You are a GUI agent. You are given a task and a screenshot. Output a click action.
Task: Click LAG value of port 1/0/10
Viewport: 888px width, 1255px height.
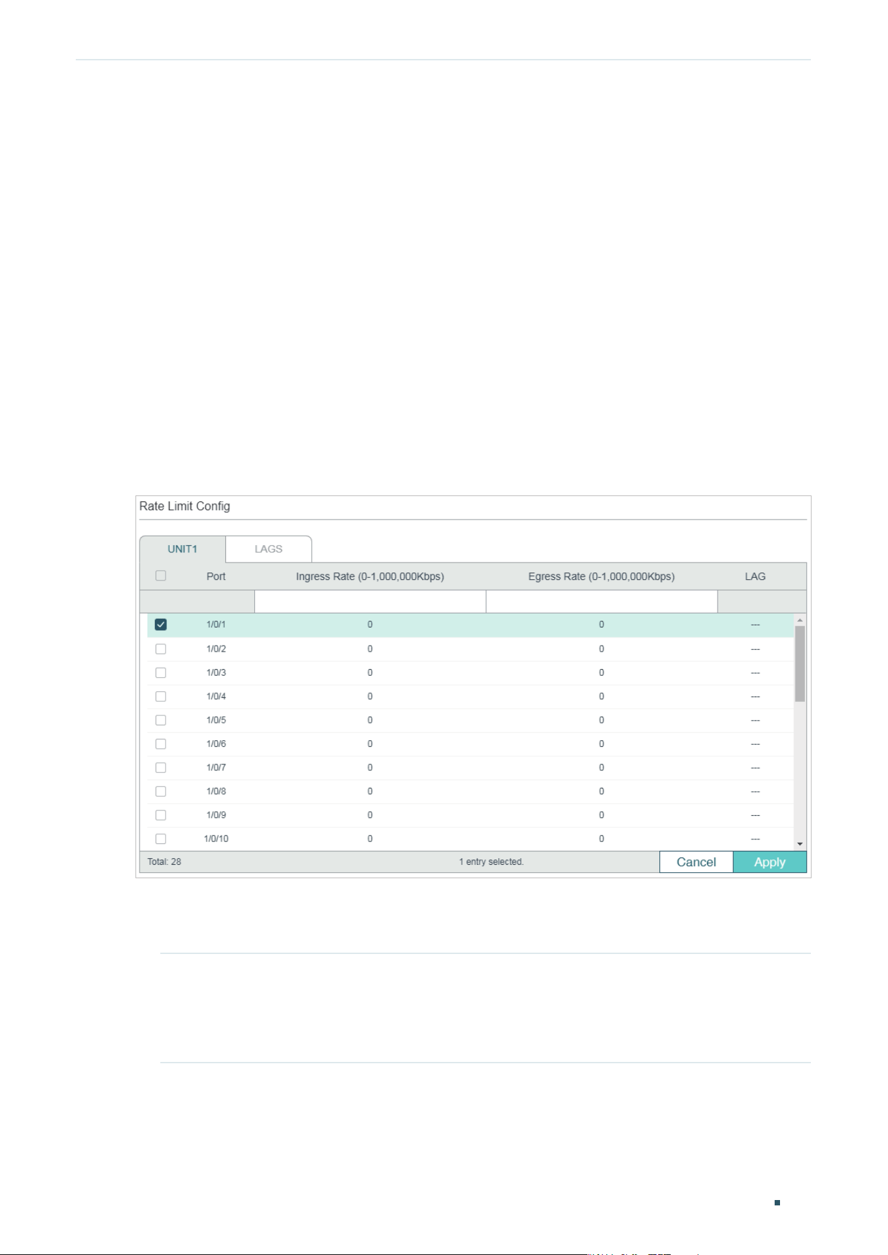(755, 839)
